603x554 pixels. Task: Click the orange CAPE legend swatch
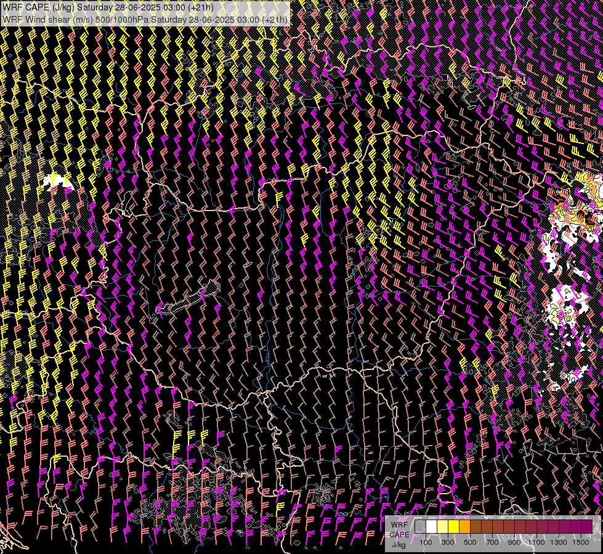point(464,526)
